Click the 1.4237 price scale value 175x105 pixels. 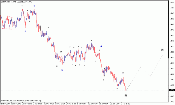click(x=172, y=63)
